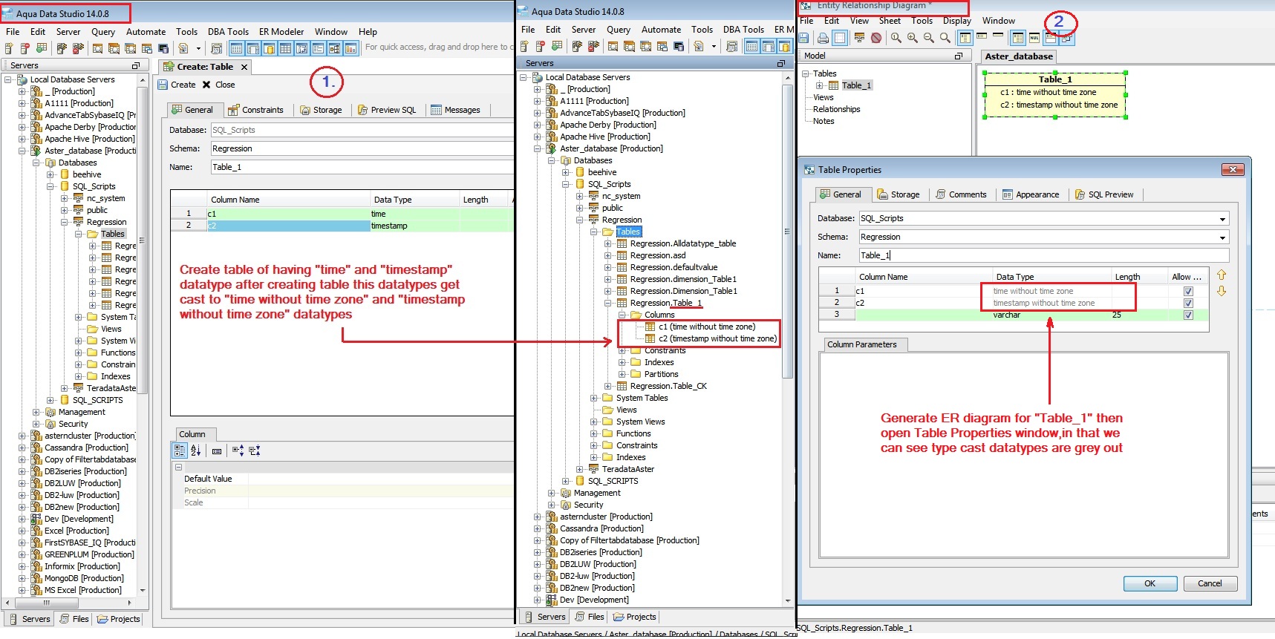Close the Create: Table tab with its X
Viewport: 1275px width, 639px height.
pyautogui.click(x=244, y=67)
